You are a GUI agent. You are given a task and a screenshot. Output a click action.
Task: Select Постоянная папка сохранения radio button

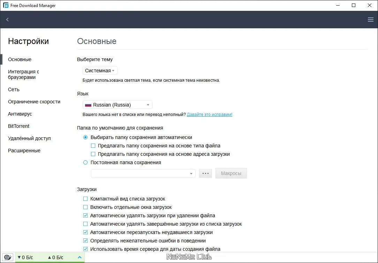pyautogui.click(x=85, y=162)
